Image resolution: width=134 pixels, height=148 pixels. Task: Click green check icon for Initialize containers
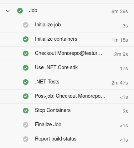pos(26,39)
